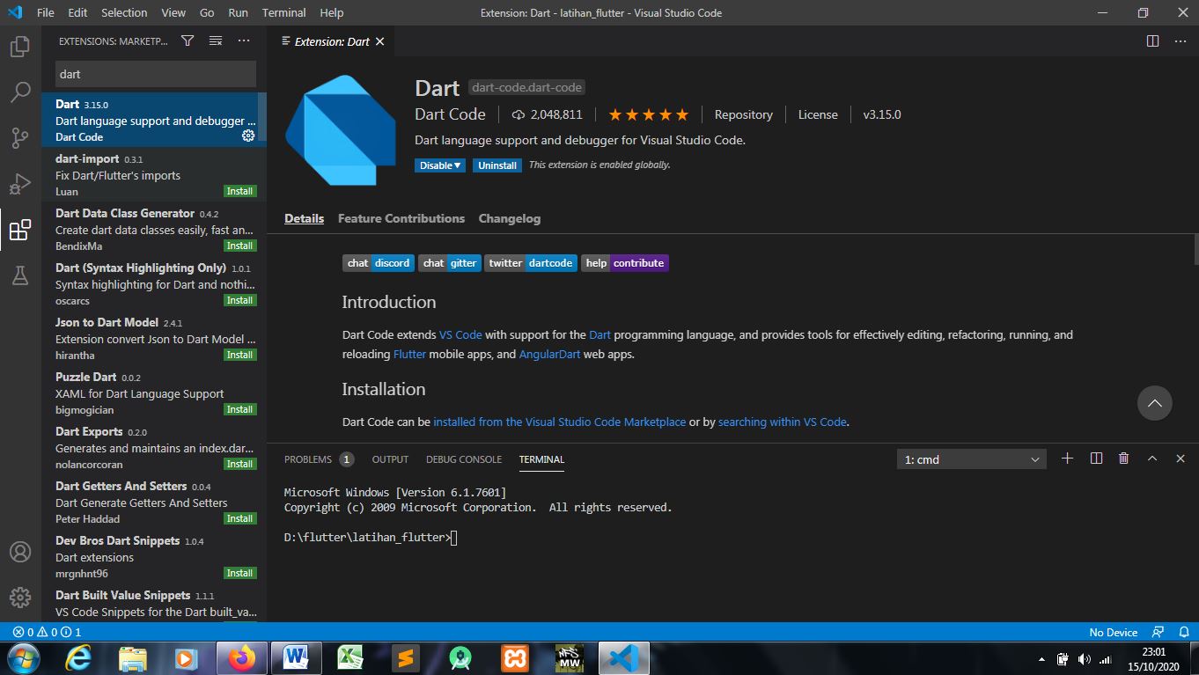Create a new terminal with the plus icon
The height and width of the screenshot is (675, 1199).
pos(1067,459)
